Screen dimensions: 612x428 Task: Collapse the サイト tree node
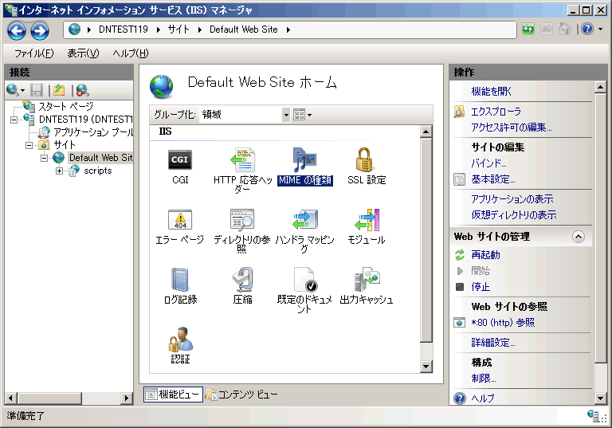pyautogui.click(x=29, y=145)
